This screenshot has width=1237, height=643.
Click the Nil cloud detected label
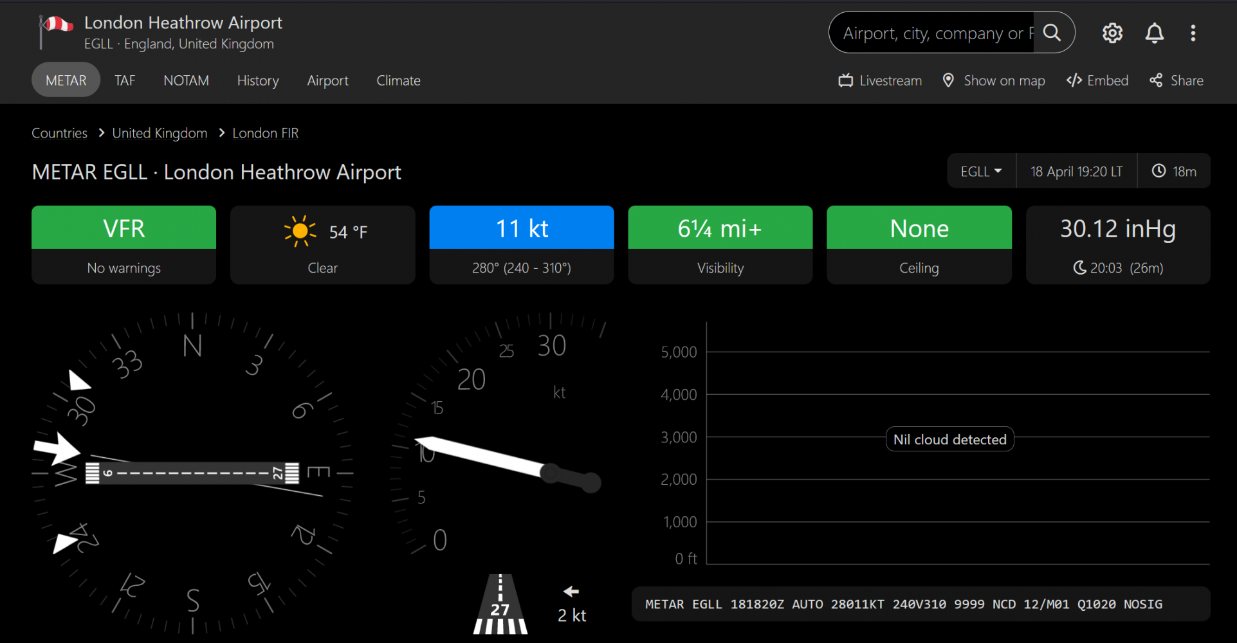(x=949, y=439)
